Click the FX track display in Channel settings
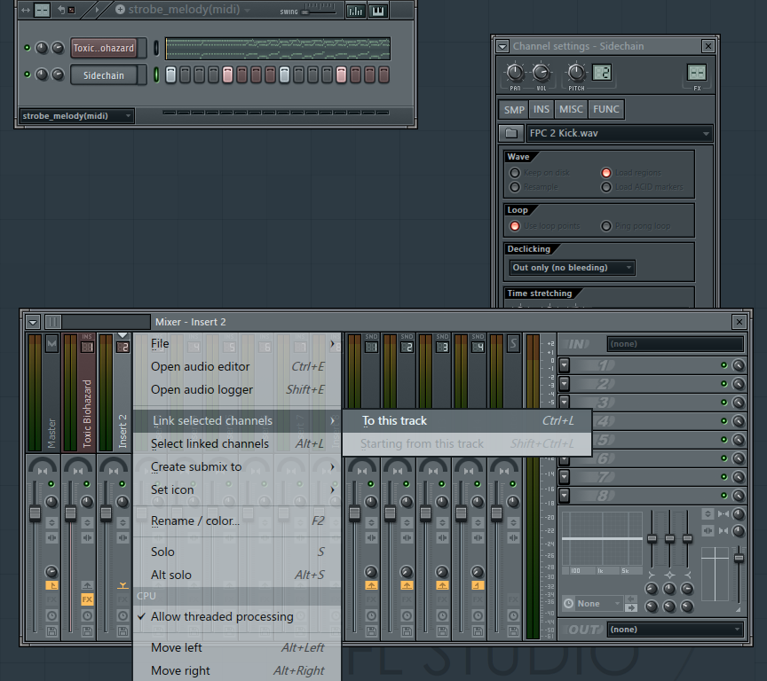This screenshot has width=767, height=681. (x=697, y=73)
